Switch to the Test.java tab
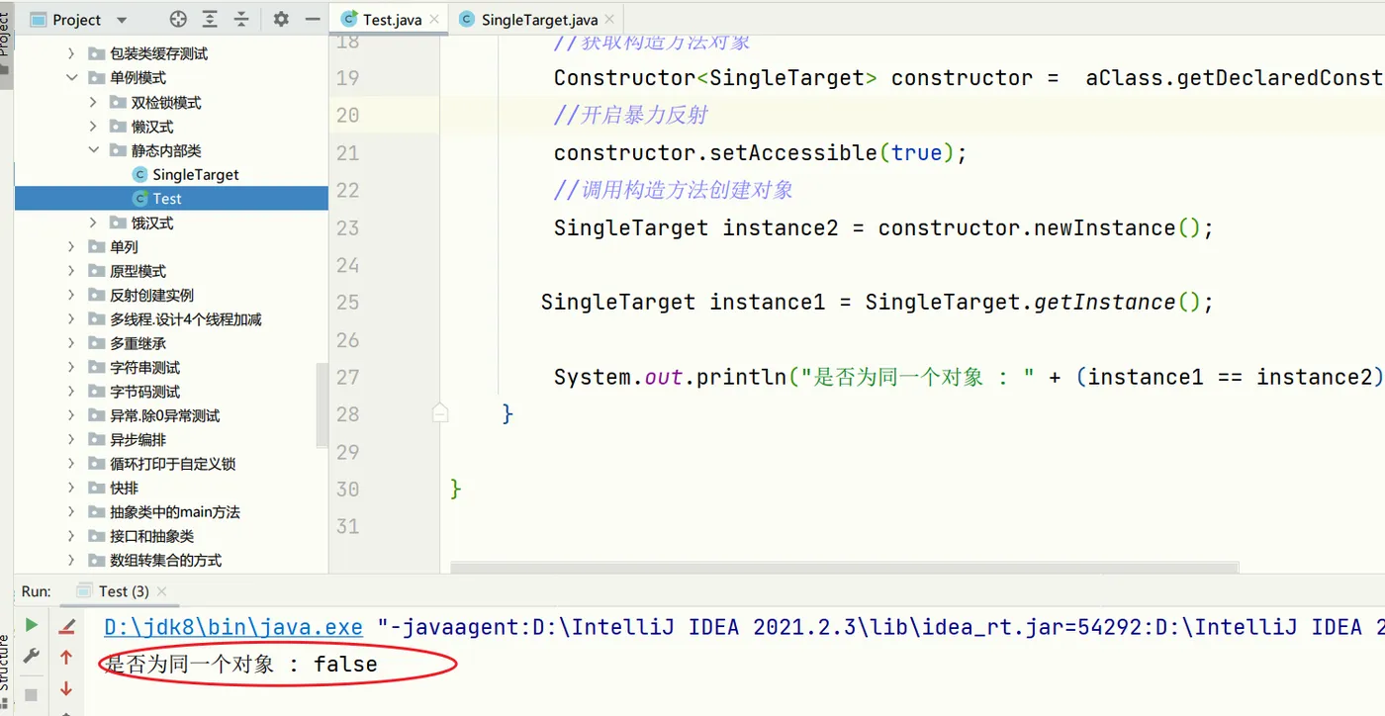The image size is (1385, 716). pyautogui.click(x=389, y=19)
